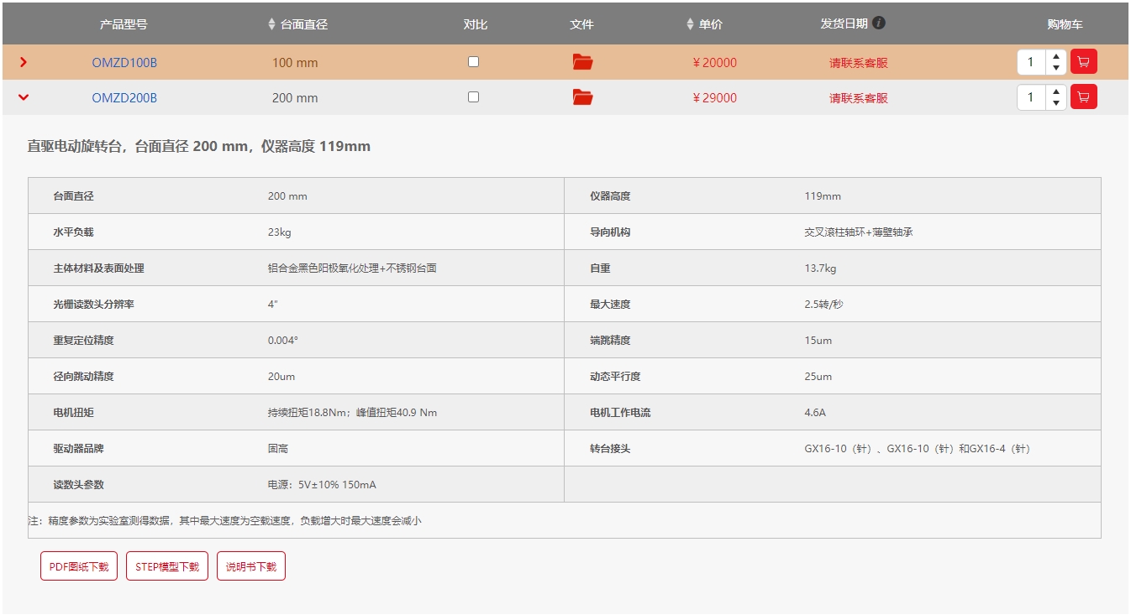Click the STEP模型下载 button

pyautogui.click(x=167, y=566)
